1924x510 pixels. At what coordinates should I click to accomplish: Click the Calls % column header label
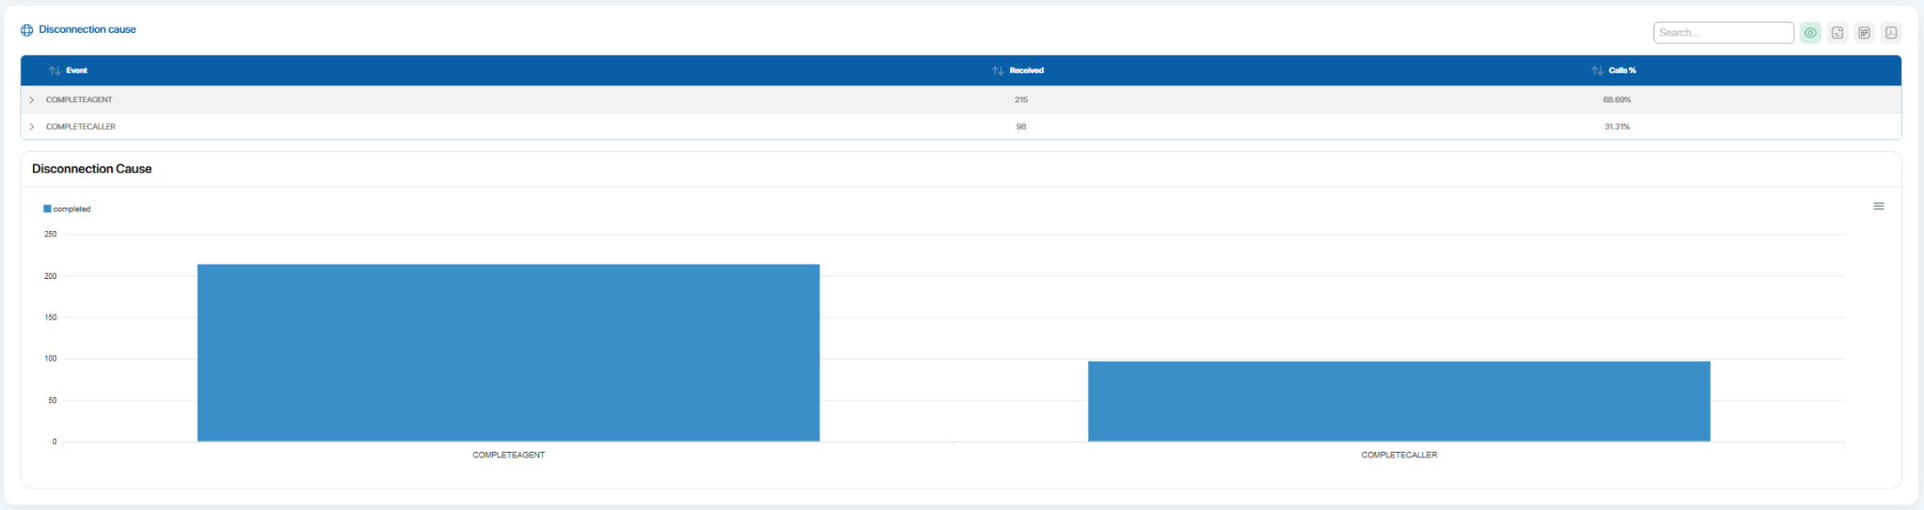coord(1622,70)
